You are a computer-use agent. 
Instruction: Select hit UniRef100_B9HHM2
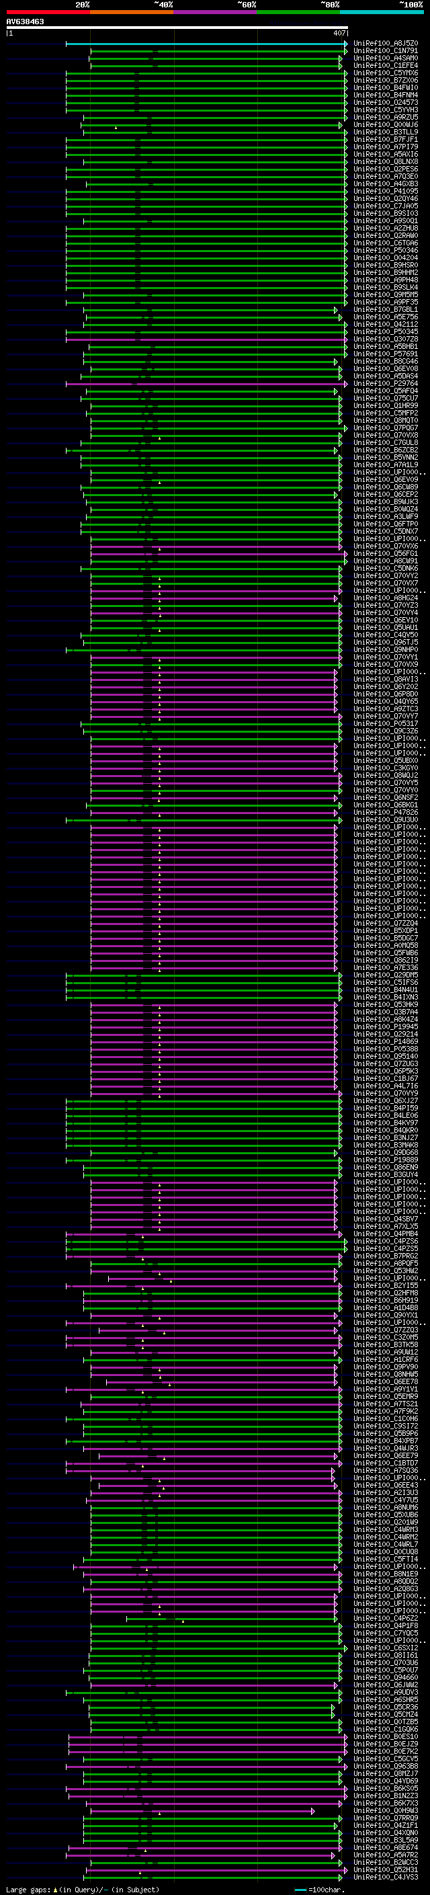[x=386, y=272]
